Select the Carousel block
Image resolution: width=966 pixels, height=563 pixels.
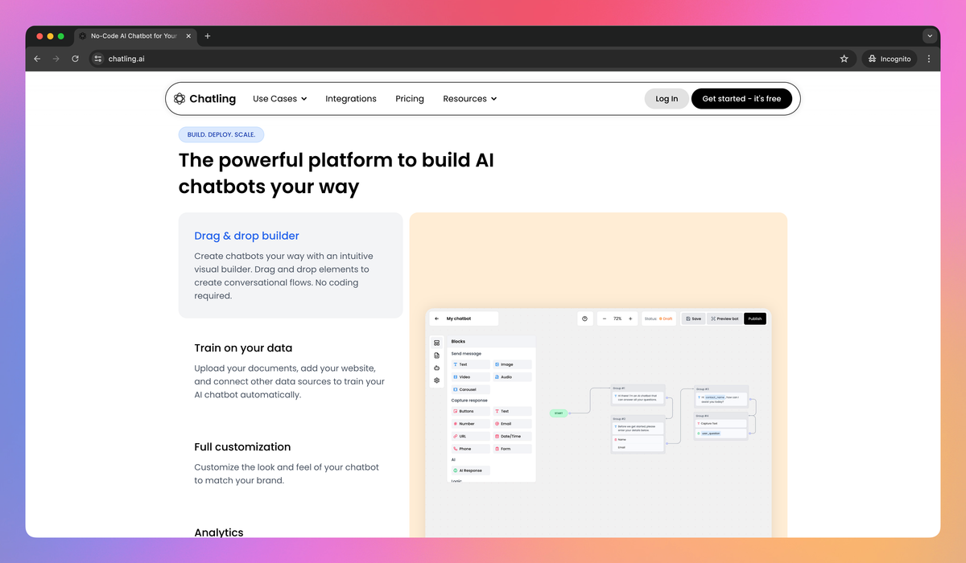pyautogui.click(x=470, y=389)
